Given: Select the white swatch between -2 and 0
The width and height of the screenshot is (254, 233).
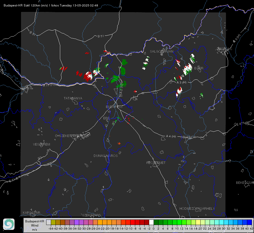Looking at the screenshot, I should 151,222.
